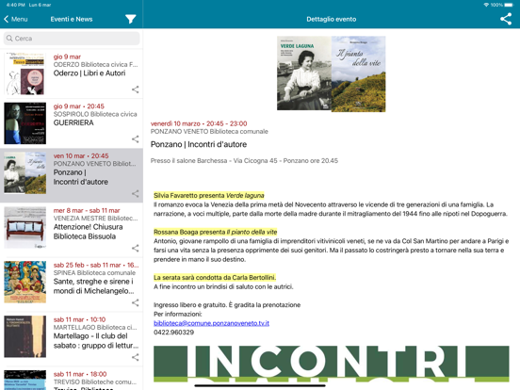The height and width of the screenshot is (390, 520).
Task: Tap the highlighted La serata sarà condotta line
Action: 215,277
